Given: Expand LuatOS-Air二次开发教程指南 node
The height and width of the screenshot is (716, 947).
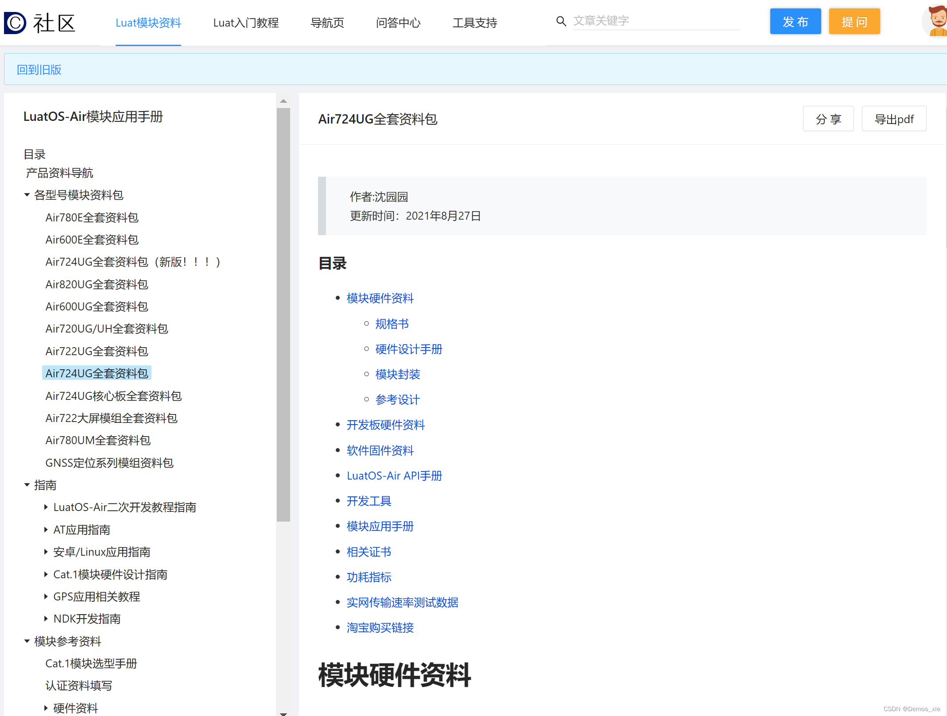Looking at the screenshot, I should (x=46, y=507).
